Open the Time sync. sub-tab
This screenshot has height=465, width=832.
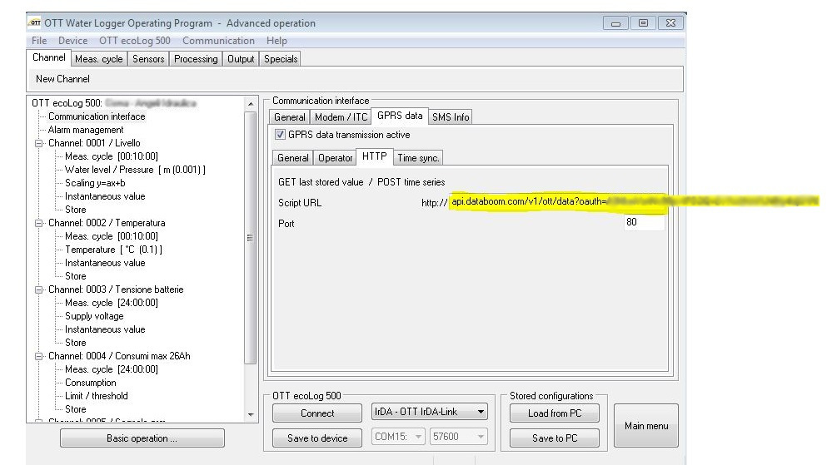pyautogui.click(x=418, y=158)
